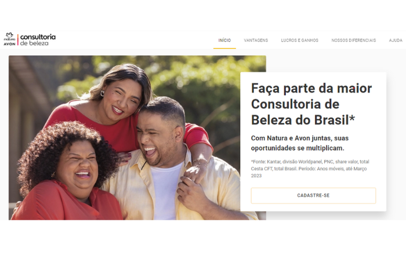Click the pink divider line in the logo
Viewport: 406px width, 255px height.
(18, 39)
